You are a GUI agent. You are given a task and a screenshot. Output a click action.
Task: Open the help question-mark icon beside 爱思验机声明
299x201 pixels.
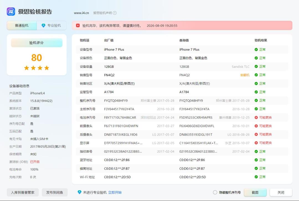pos(115,13)
